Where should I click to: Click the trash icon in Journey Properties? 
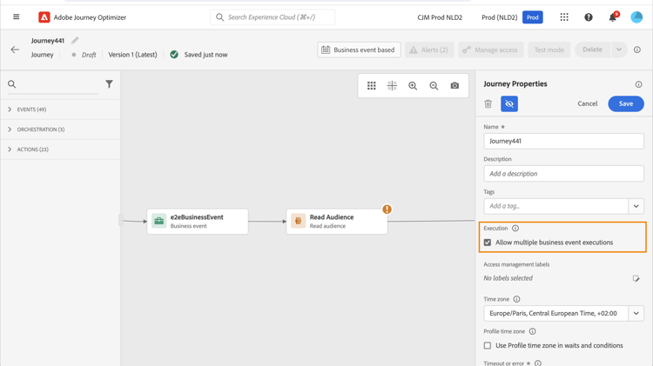pos(488,104)
